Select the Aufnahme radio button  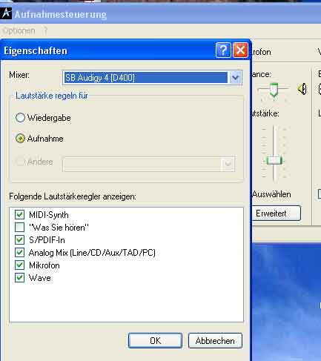pyautogui.click(x=20, y=139)
